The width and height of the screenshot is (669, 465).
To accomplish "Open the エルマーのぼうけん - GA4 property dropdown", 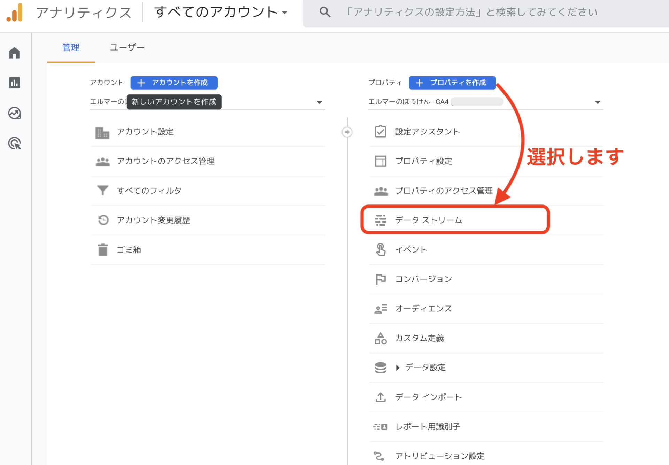I will pyautogui.click(x=486, y=102).
